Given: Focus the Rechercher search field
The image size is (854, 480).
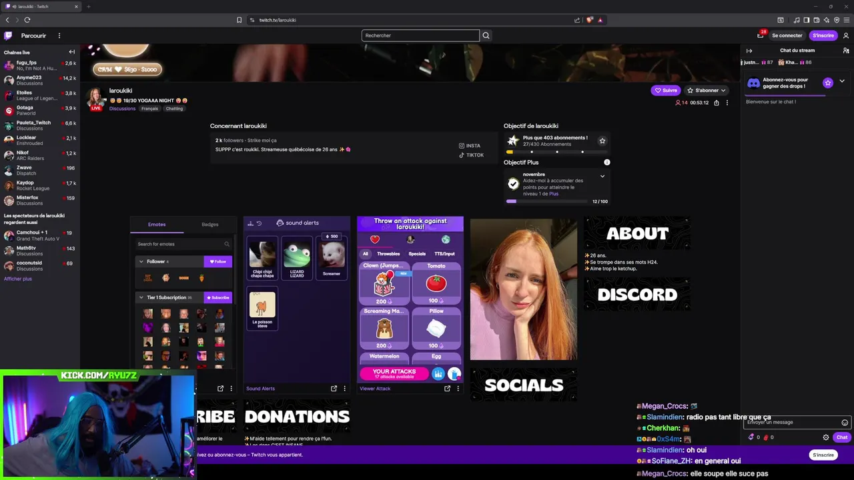Looking at the screenshot, I should pyautogui.click(x=420, y=35).
